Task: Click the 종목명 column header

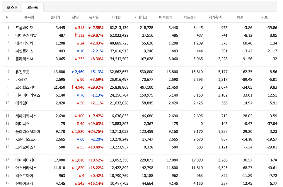Action: [x=29, y=17]
